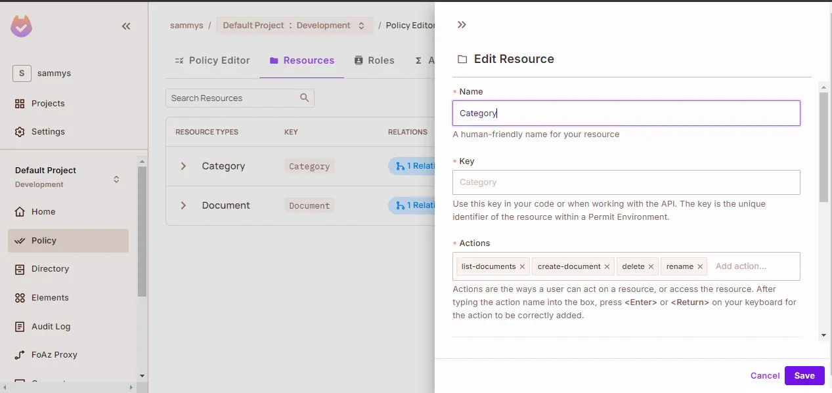Image resolution: width=832 pixels, height=393 pixels.
Task: Click the magnifier icon in Search Resources
Action: (304, 98)
